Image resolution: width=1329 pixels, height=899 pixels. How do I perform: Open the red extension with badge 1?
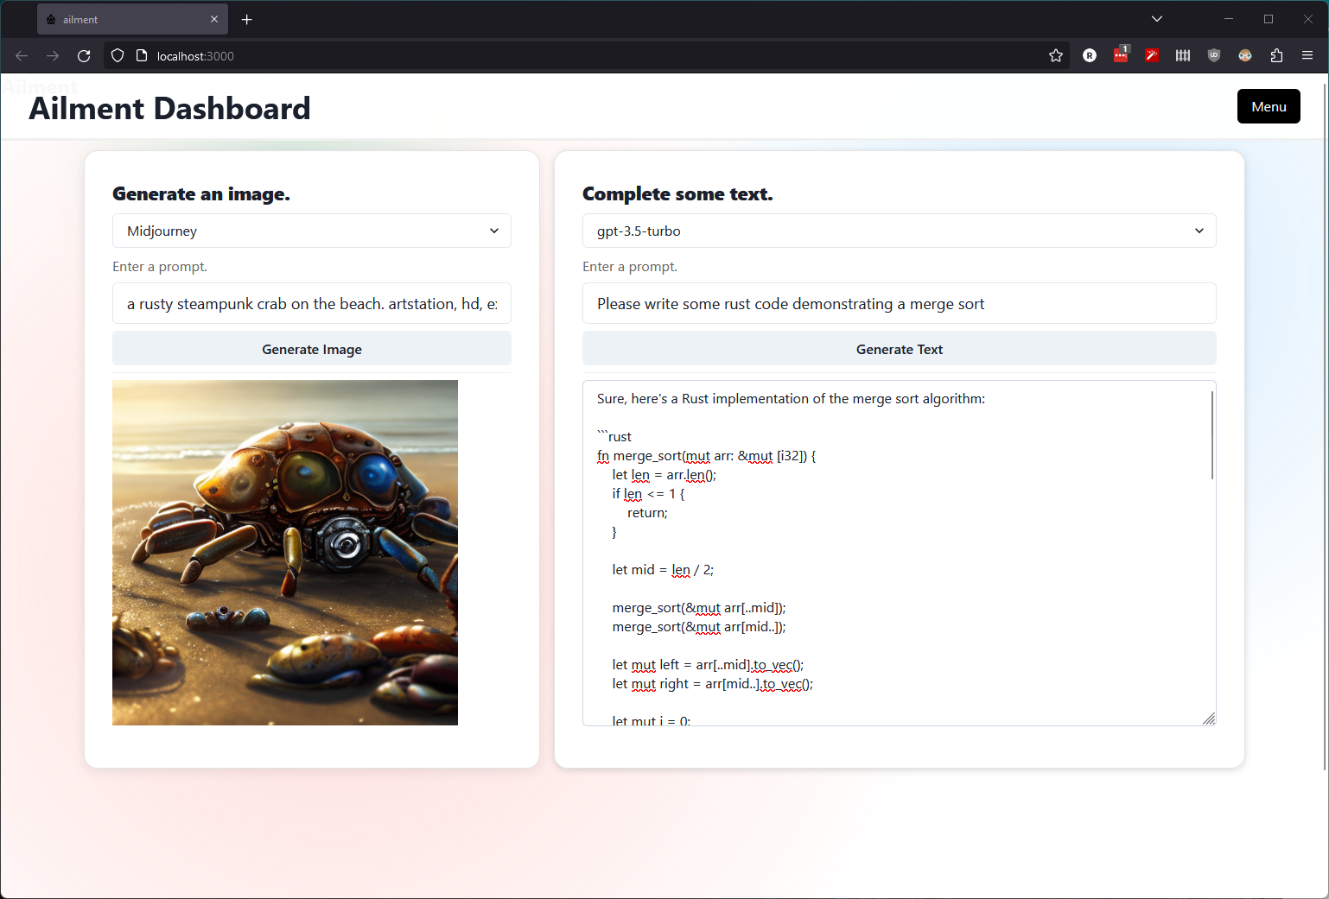[1121, 54]
